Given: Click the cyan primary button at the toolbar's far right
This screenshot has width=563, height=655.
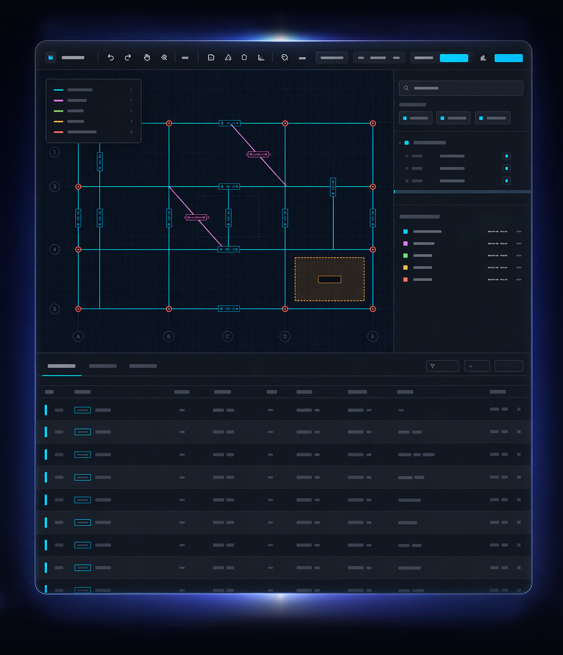Looking at the screenshot, I should [x=509, y=58].
